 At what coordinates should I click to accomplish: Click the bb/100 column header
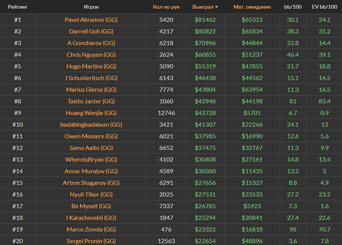pyautogui.click(x=292, y=7)
